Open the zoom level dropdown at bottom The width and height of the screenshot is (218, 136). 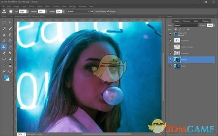(25, 134)
